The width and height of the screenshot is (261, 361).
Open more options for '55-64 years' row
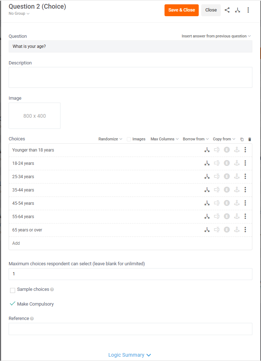tap(245, 216)
